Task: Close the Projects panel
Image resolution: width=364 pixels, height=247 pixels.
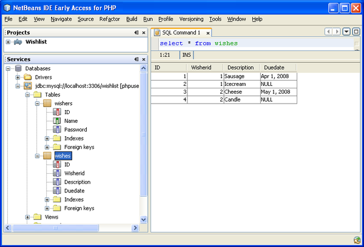Action: [x=144, y=33]
